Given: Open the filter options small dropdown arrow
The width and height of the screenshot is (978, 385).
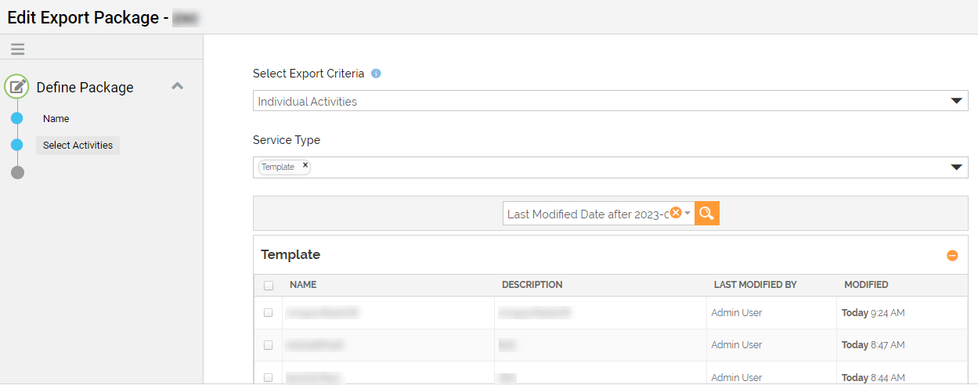Looking at the screenshot, I should 687,213.
